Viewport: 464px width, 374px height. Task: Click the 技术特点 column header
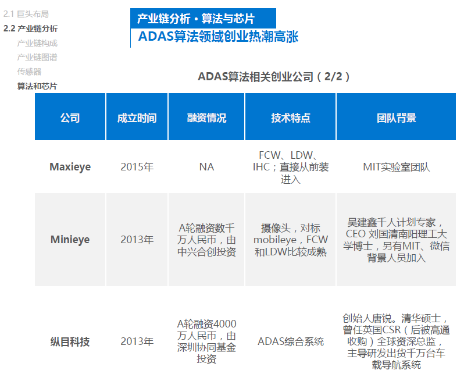pos(291,117)
